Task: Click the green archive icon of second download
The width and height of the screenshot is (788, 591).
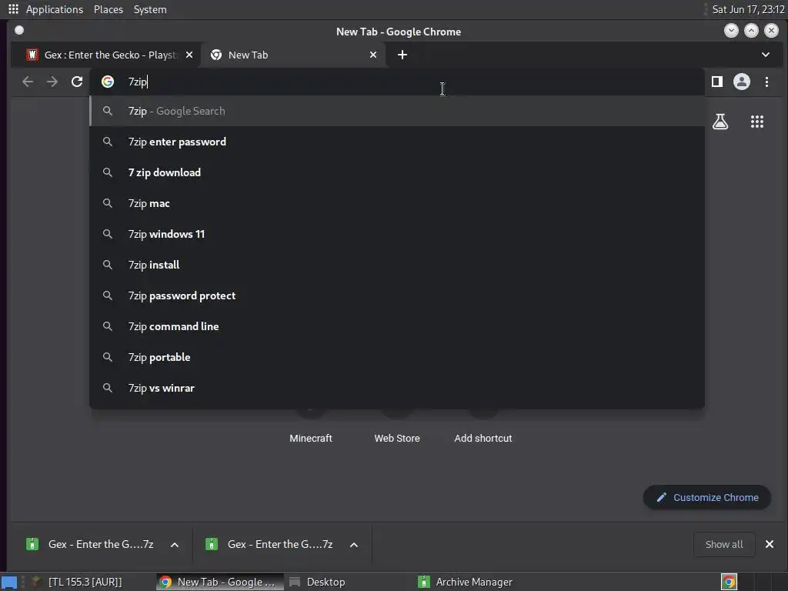Action: 212,544
